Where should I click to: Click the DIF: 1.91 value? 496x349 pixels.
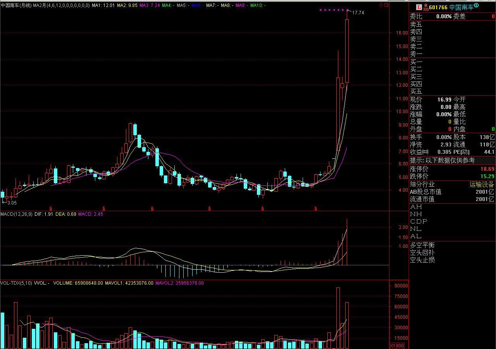pos(44,214)
